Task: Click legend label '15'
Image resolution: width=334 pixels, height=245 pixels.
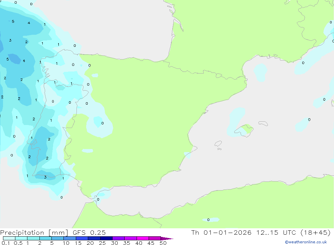Action: pyautogui.click(x=78, y=243)
